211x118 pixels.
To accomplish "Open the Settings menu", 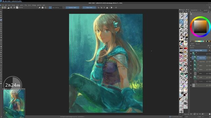I will point(34,5).
